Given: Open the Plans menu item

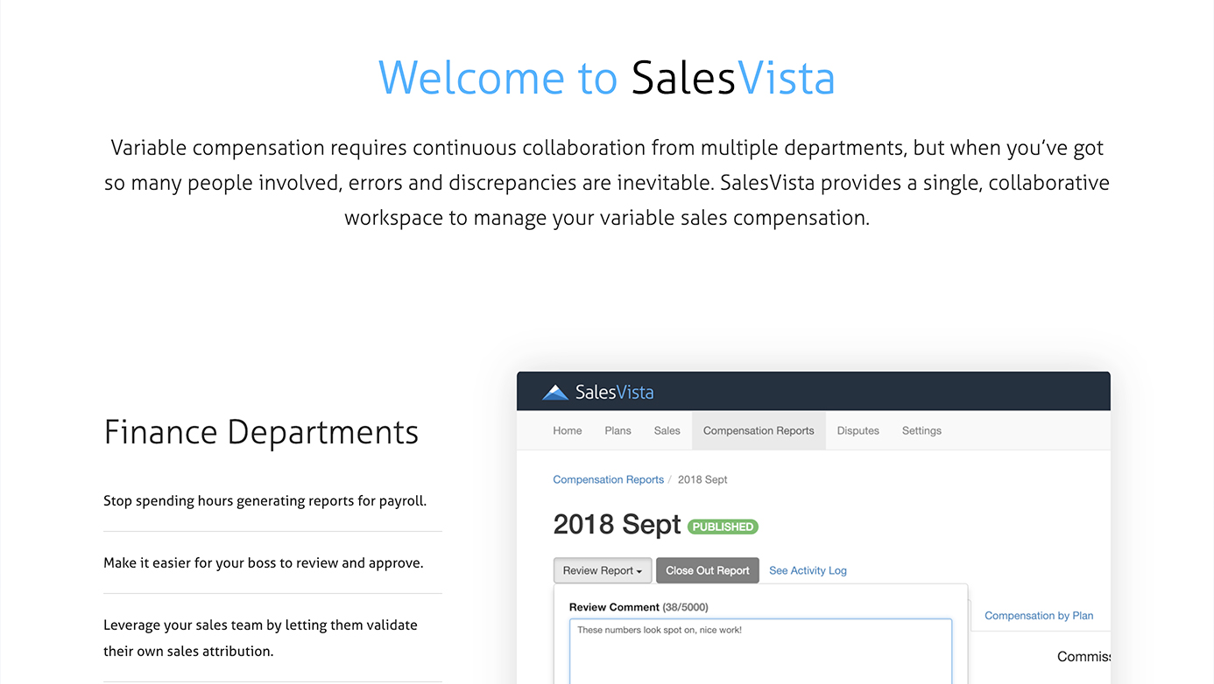Looking at the screenshot, I should coord(618,430).
